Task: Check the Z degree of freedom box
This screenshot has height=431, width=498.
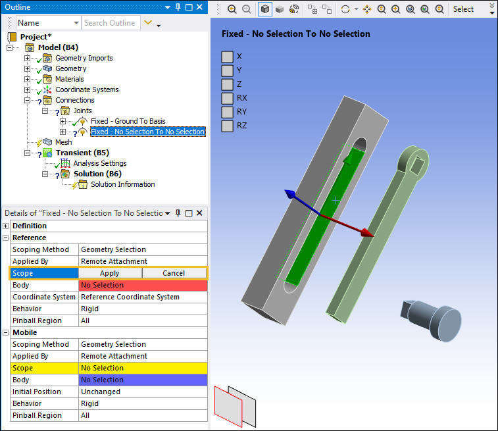Action: click(x=227, y=84)
